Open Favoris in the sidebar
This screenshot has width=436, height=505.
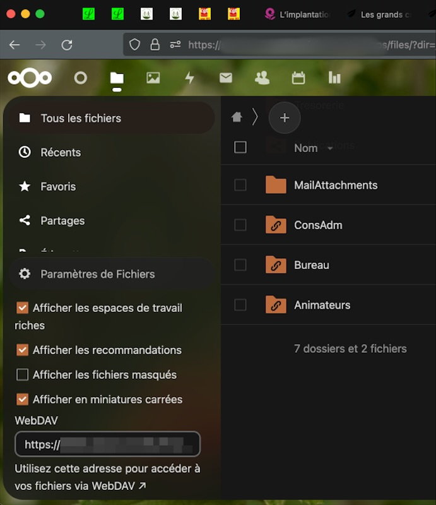coord(58,187)
